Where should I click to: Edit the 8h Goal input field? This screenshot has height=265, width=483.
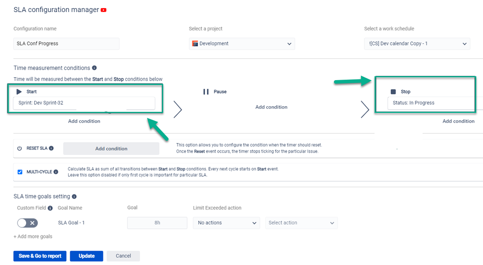157,223
